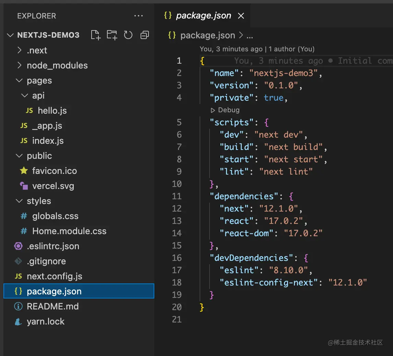Click the New Folder icon in Explorer
Image resolution: width=393 pixels, height=356 pixels.
[112, 35]
